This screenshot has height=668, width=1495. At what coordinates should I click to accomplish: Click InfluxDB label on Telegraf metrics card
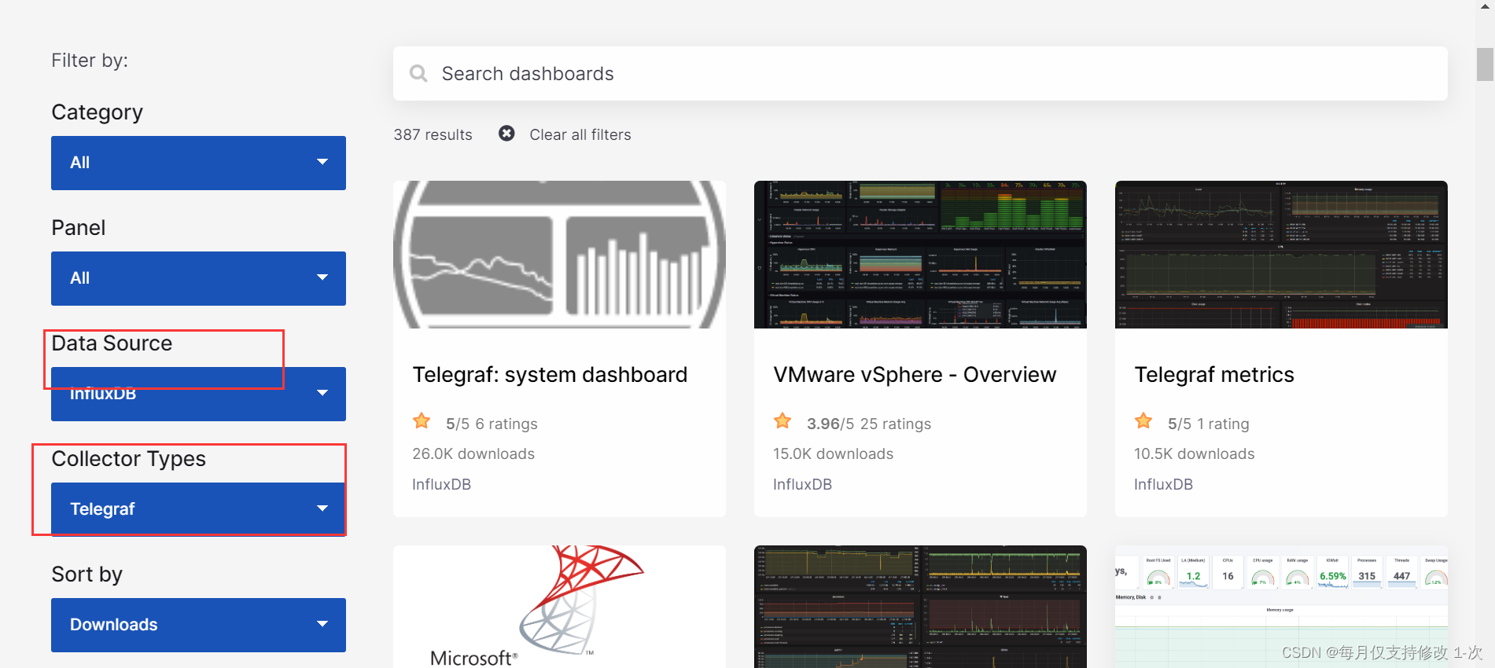1163,484
